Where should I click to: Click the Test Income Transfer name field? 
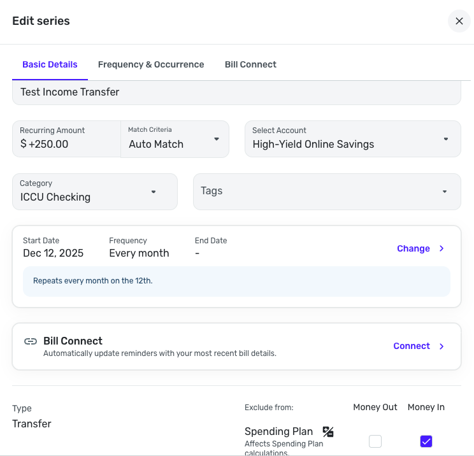(x=236, y=92)
